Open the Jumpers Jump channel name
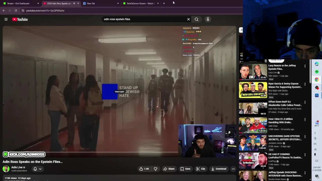This screenshot has width=322, height=181. [x=275, y=143]
